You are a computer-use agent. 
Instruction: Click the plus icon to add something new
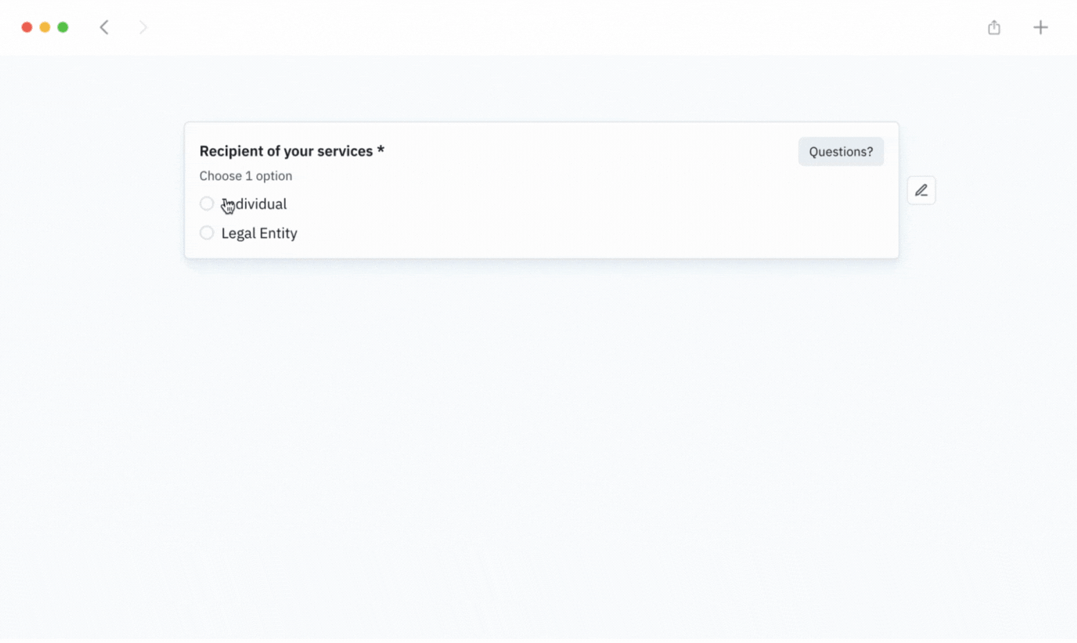click(x=1041, y=27)
